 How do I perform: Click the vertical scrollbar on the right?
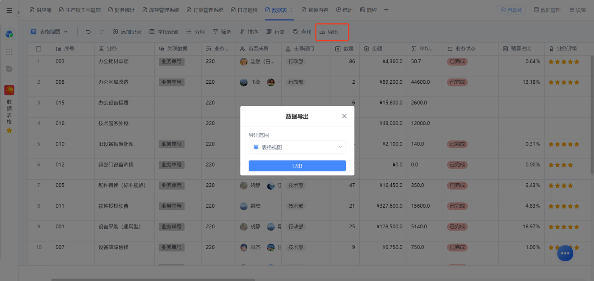592,115
